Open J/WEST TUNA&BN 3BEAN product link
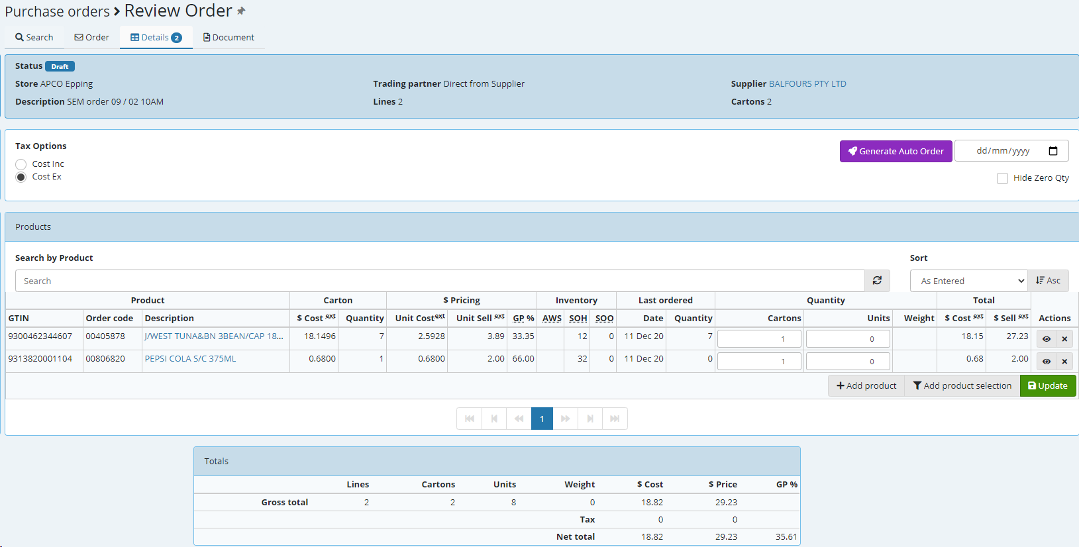 point(214,336)
